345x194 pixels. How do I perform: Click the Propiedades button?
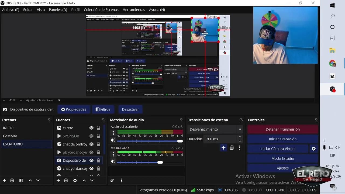pos(74,109)
